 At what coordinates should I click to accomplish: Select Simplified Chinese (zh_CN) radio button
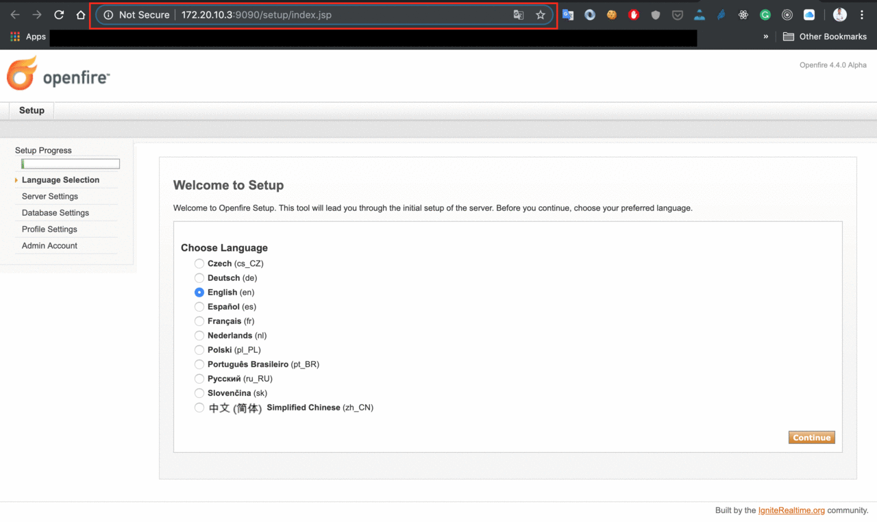point(199,408)
